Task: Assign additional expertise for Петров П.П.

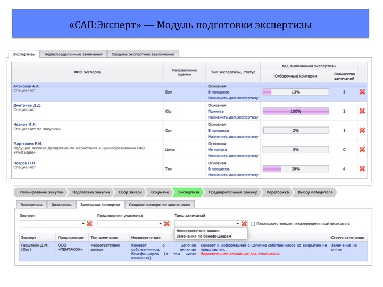Action: point(233,175)
